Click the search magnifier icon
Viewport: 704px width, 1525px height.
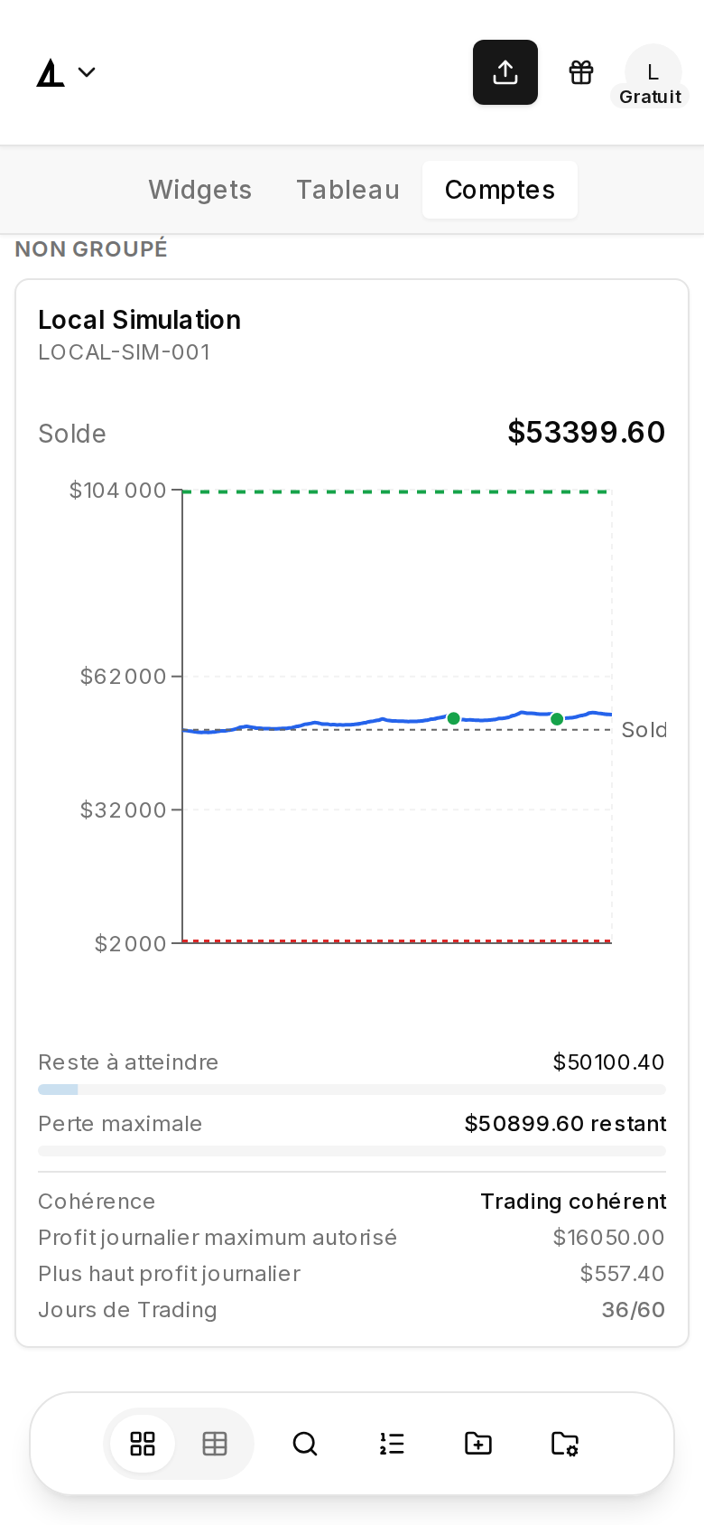(305, 1444)
